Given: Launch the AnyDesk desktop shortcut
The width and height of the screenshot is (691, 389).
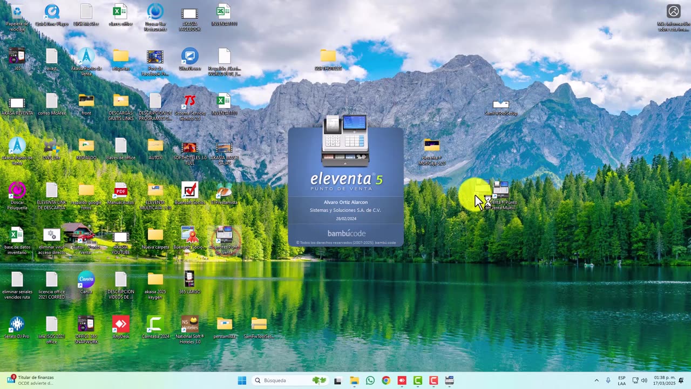Looking at the screenshot, I should pos(121,327).
